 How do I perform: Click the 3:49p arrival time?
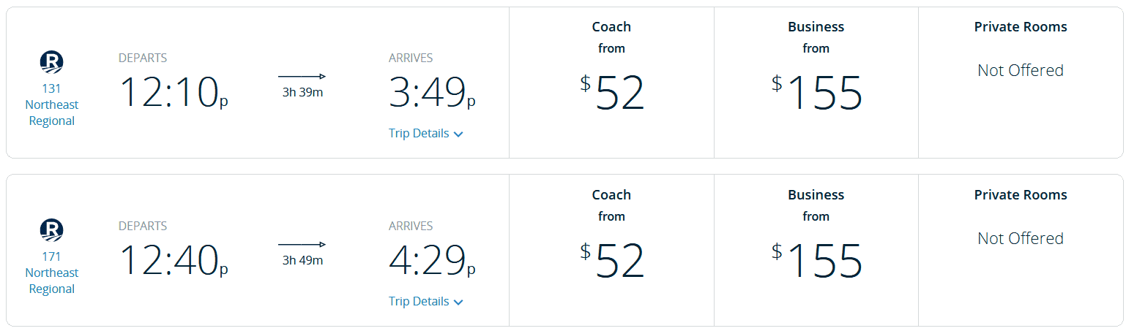(x=432, y=94)
